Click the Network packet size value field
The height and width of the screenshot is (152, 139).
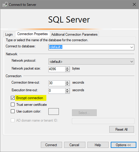point(57,69)
